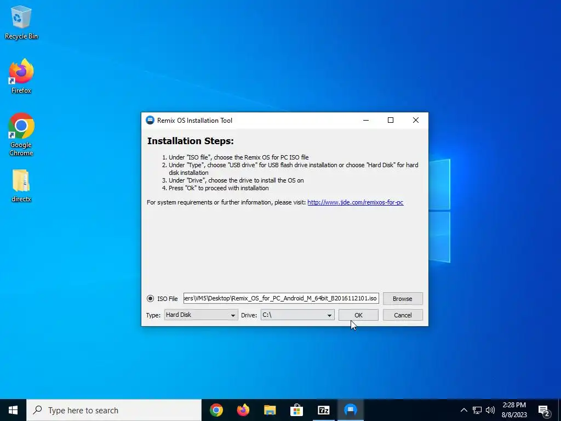Click the ISO file path field
Screen dimensions: 561x421
pyautogui.click(x=281, y=298)
